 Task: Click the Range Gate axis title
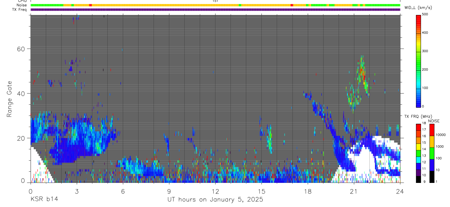pyautogui.click(x=10, y=99)
